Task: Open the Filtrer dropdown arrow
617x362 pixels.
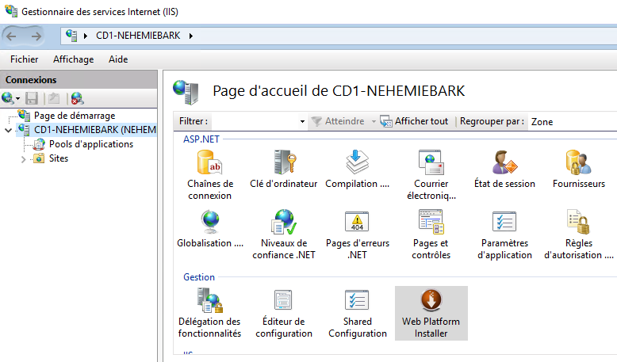Action: (302, 121)
